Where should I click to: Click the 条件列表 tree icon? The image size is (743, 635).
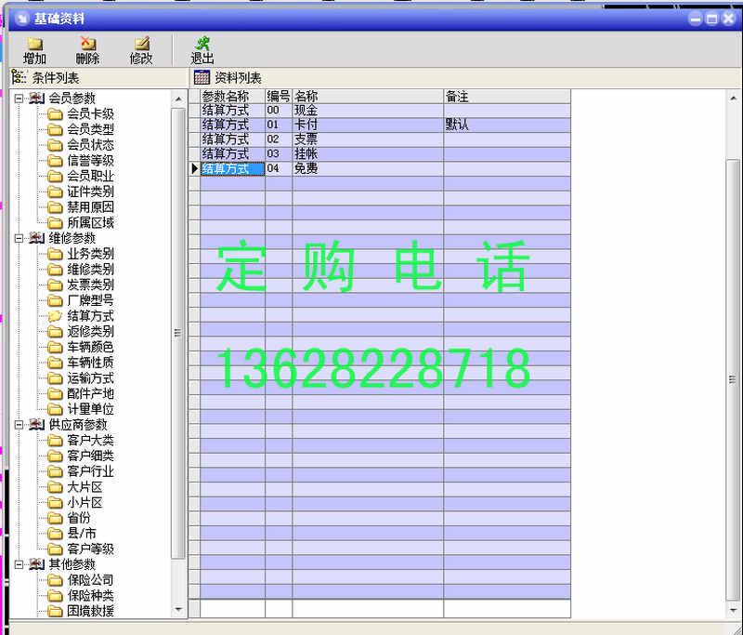(x=19, y=77)
